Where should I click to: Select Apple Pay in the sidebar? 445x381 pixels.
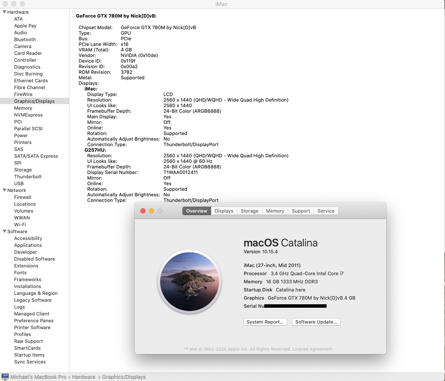(x=25, y=26)
